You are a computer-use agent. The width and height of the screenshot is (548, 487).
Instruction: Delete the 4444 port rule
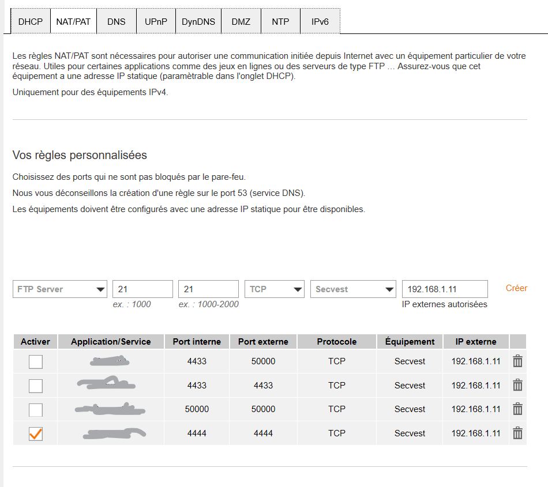[517, 433]
